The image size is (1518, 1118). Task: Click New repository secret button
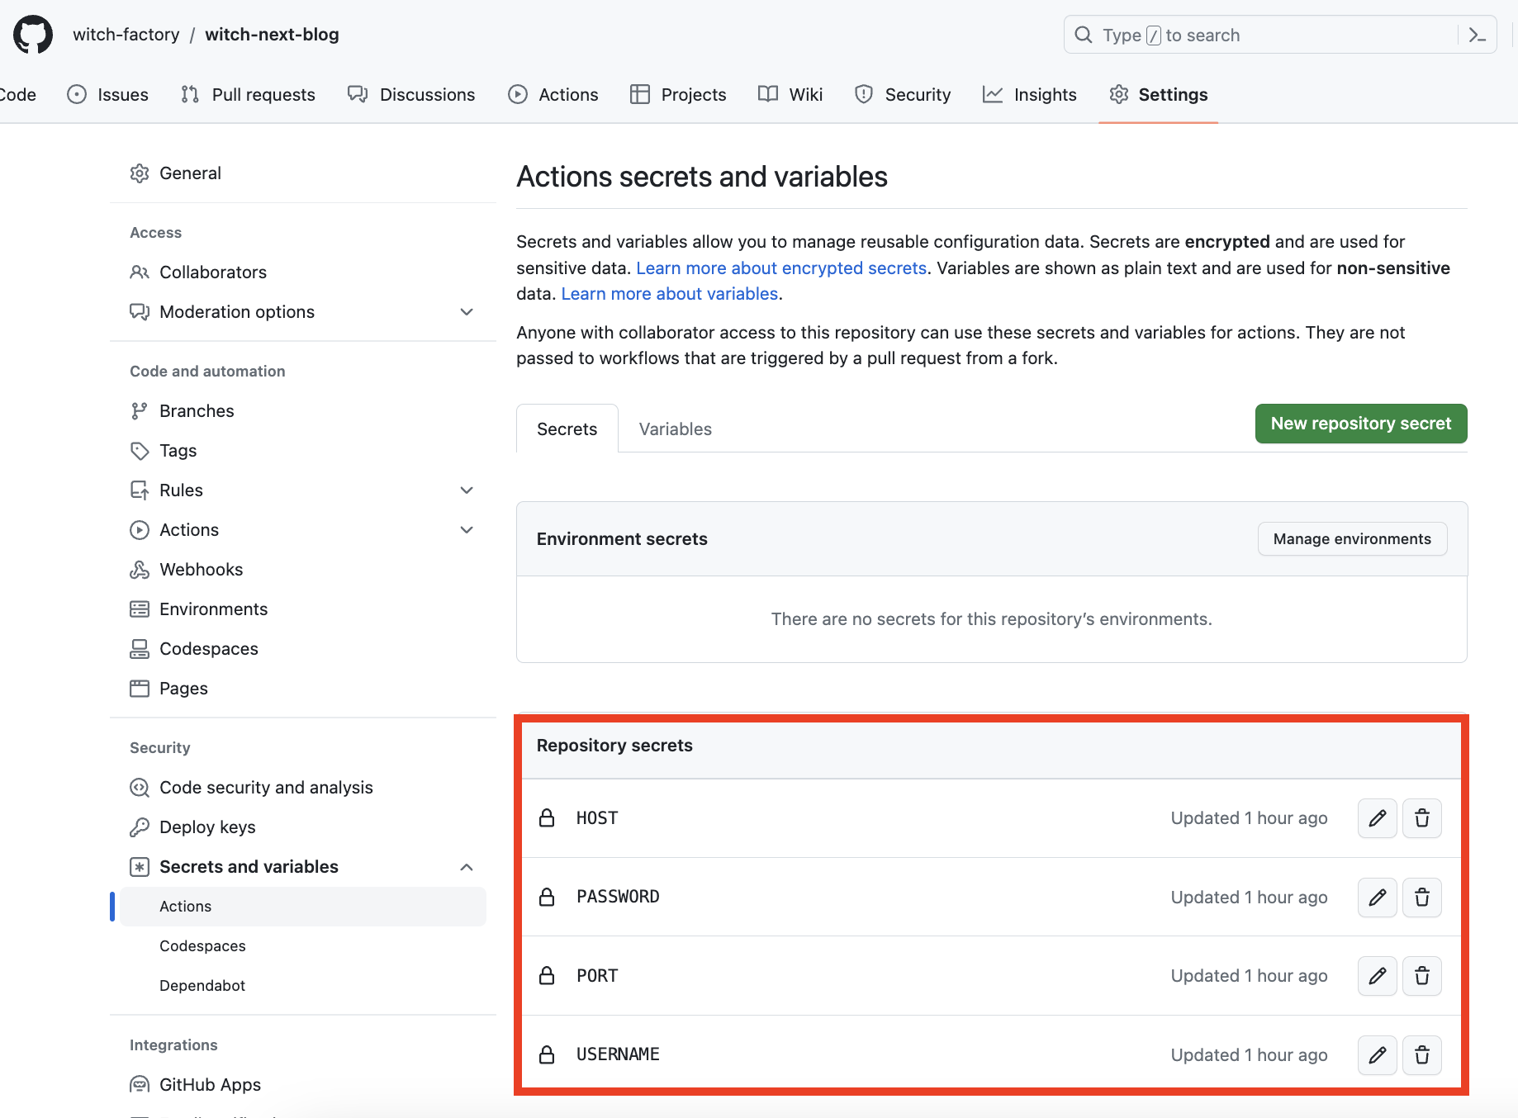click(1360, 423)
